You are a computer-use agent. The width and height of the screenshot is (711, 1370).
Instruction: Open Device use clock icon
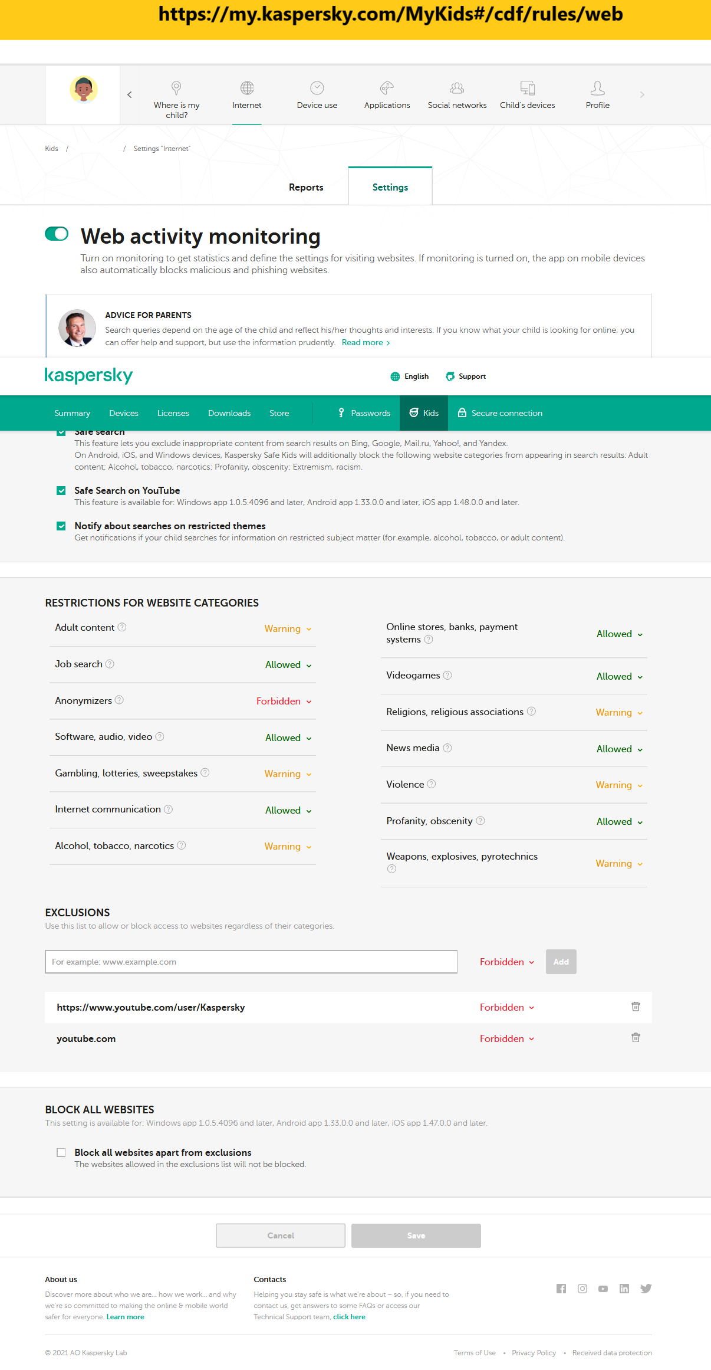point(317,88)
